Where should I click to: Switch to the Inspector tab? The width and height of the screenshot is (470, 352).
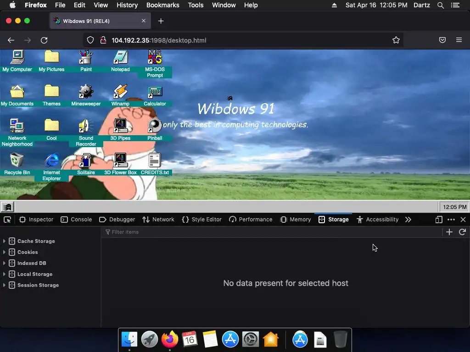pos(36,220)
